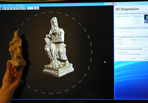This screenshot has width=148, height=103.
Task: Click the Hinzufügen button
Action: (x=138, y=16)
